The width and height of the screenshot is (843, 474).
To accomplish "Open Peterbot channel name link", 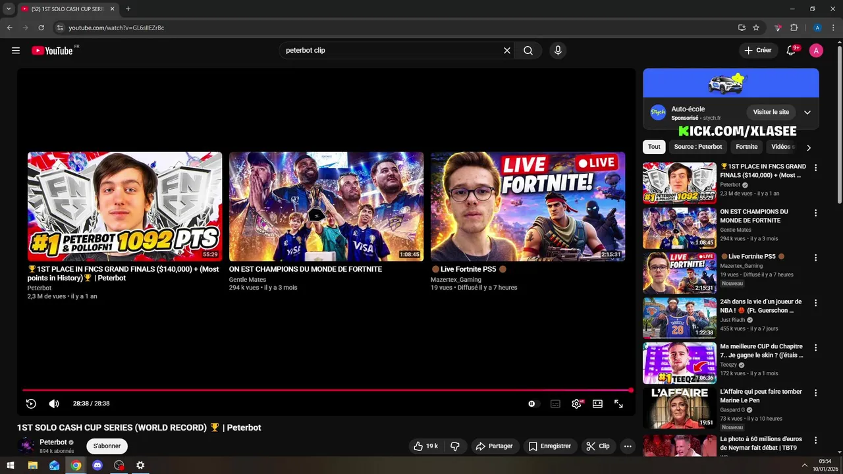I will (53, 442).
